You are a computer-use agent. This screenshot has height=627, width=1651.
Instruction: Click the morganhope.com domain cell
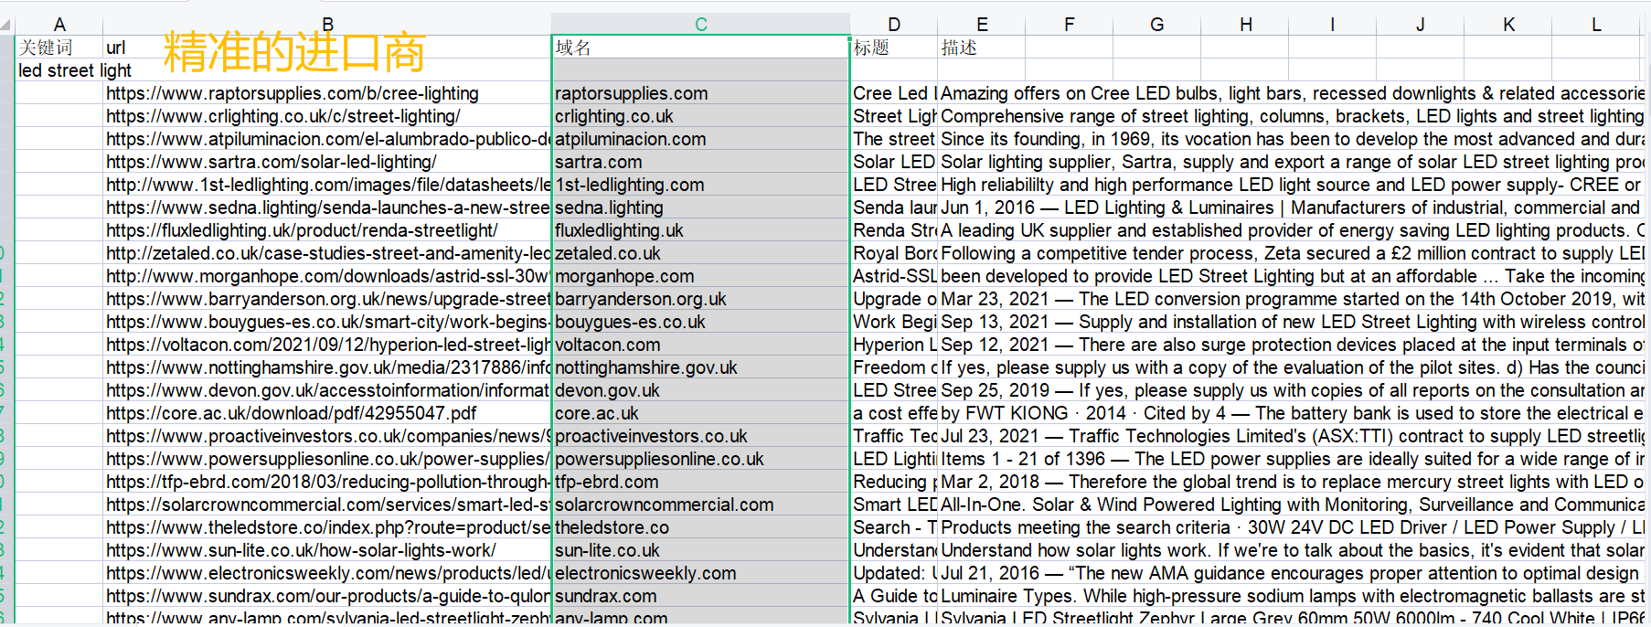coord(701,276)
